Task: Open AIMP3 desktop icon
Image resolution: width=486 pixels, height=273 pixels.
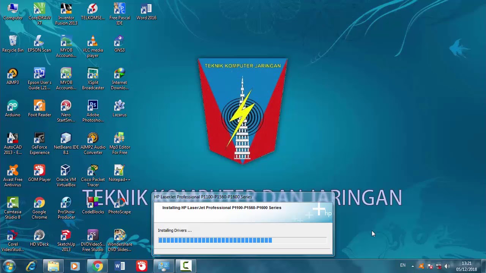Action: [x=13, y=76]
